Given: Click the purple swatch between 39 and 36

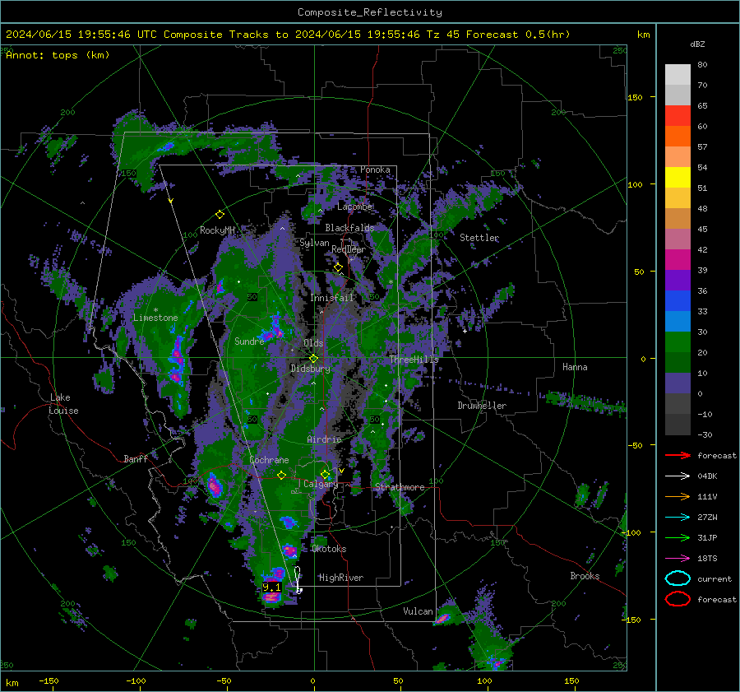Looking at the screenshot, I should [678, 280].
